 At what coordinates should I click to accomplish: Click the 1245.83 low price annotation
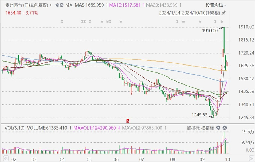click(x=200, y=115)
